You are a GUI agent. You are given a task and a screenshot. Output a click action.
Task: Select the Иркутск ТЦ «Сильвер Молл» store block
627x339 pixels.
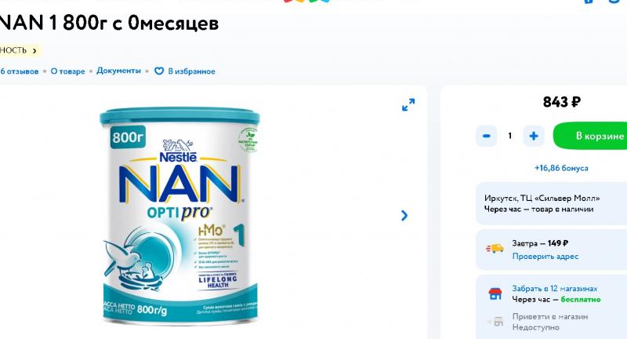(x=552, y=203)
